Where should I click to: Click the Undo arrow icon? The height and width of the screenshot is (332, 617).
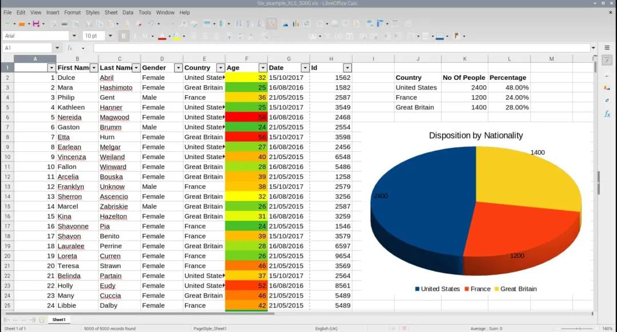click(151, 24)
